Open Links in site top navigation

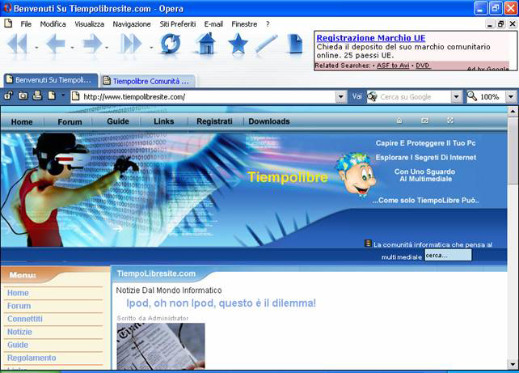164,121
